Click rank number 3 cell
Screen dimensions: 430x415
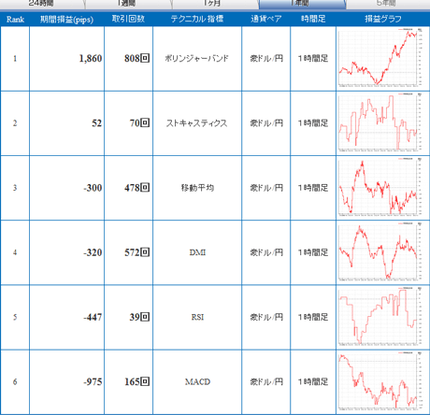click(15, 188)
